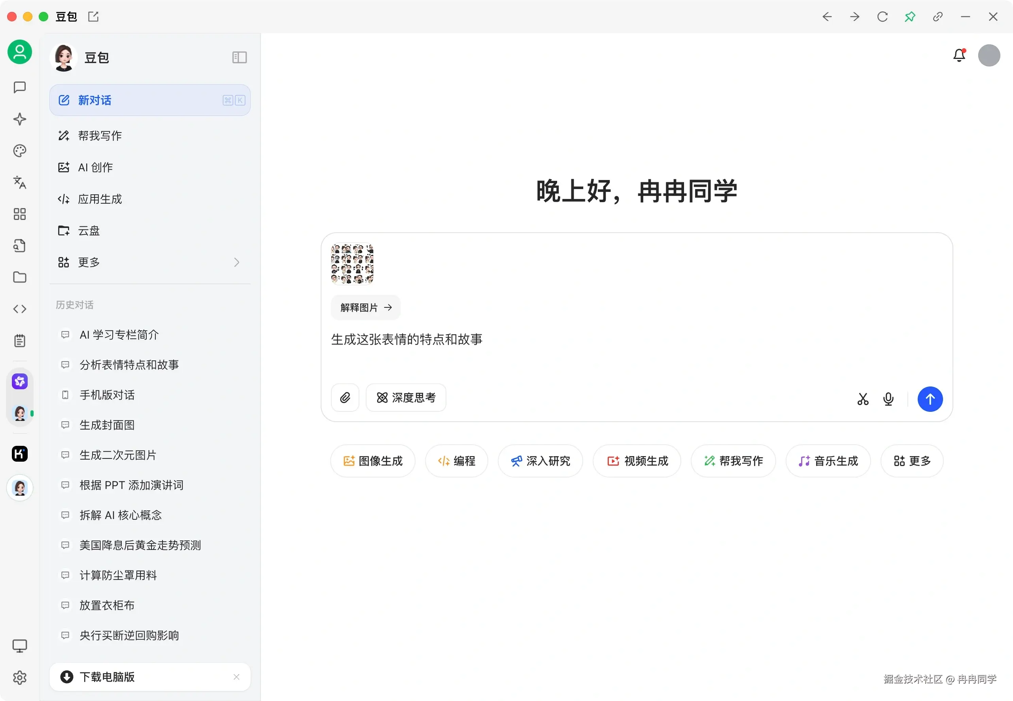Viewport: 1013px width, 701px height.
Task: Click 解释图片 suggestion arrow chip
Action: pos(366,307)
